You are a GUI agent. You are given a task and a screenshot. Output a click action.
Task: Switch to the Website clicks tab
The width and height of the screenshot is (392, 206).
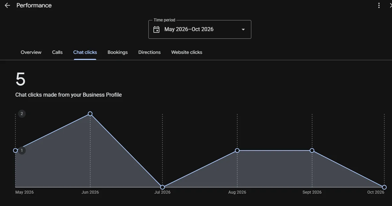[187, 52]
